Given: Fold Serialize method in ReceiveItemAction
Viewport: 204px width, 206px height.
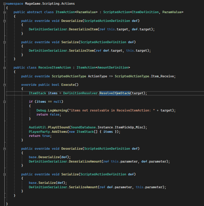Looking at the screenshot, I should click(x=4, y=174).
